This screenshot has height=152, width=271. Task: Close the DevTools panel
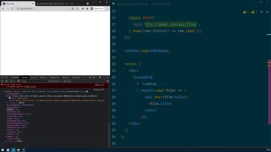pyautogui.click(x=108, y=77)
